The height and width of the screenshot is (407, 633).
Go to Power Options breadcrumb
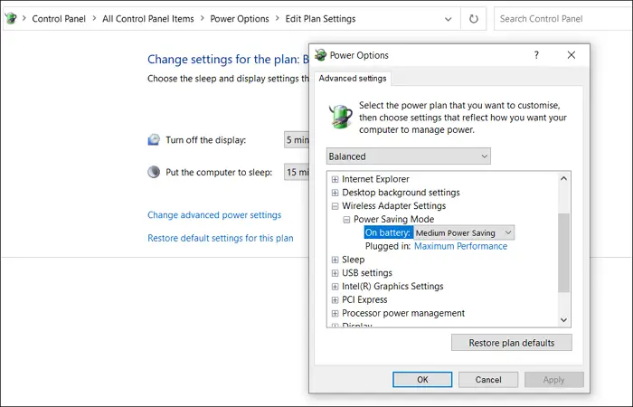point(240,19)
